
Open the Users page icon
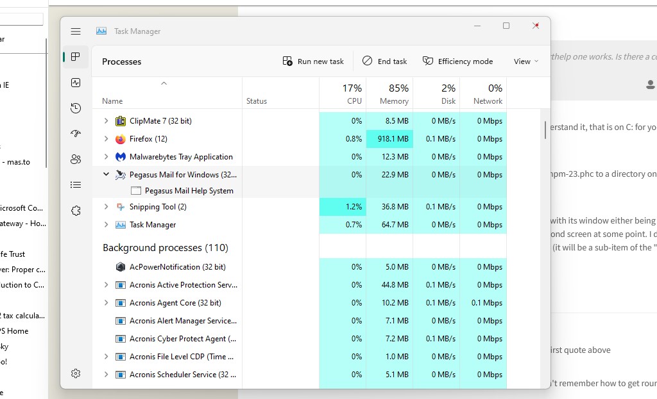tap(76, 159)
